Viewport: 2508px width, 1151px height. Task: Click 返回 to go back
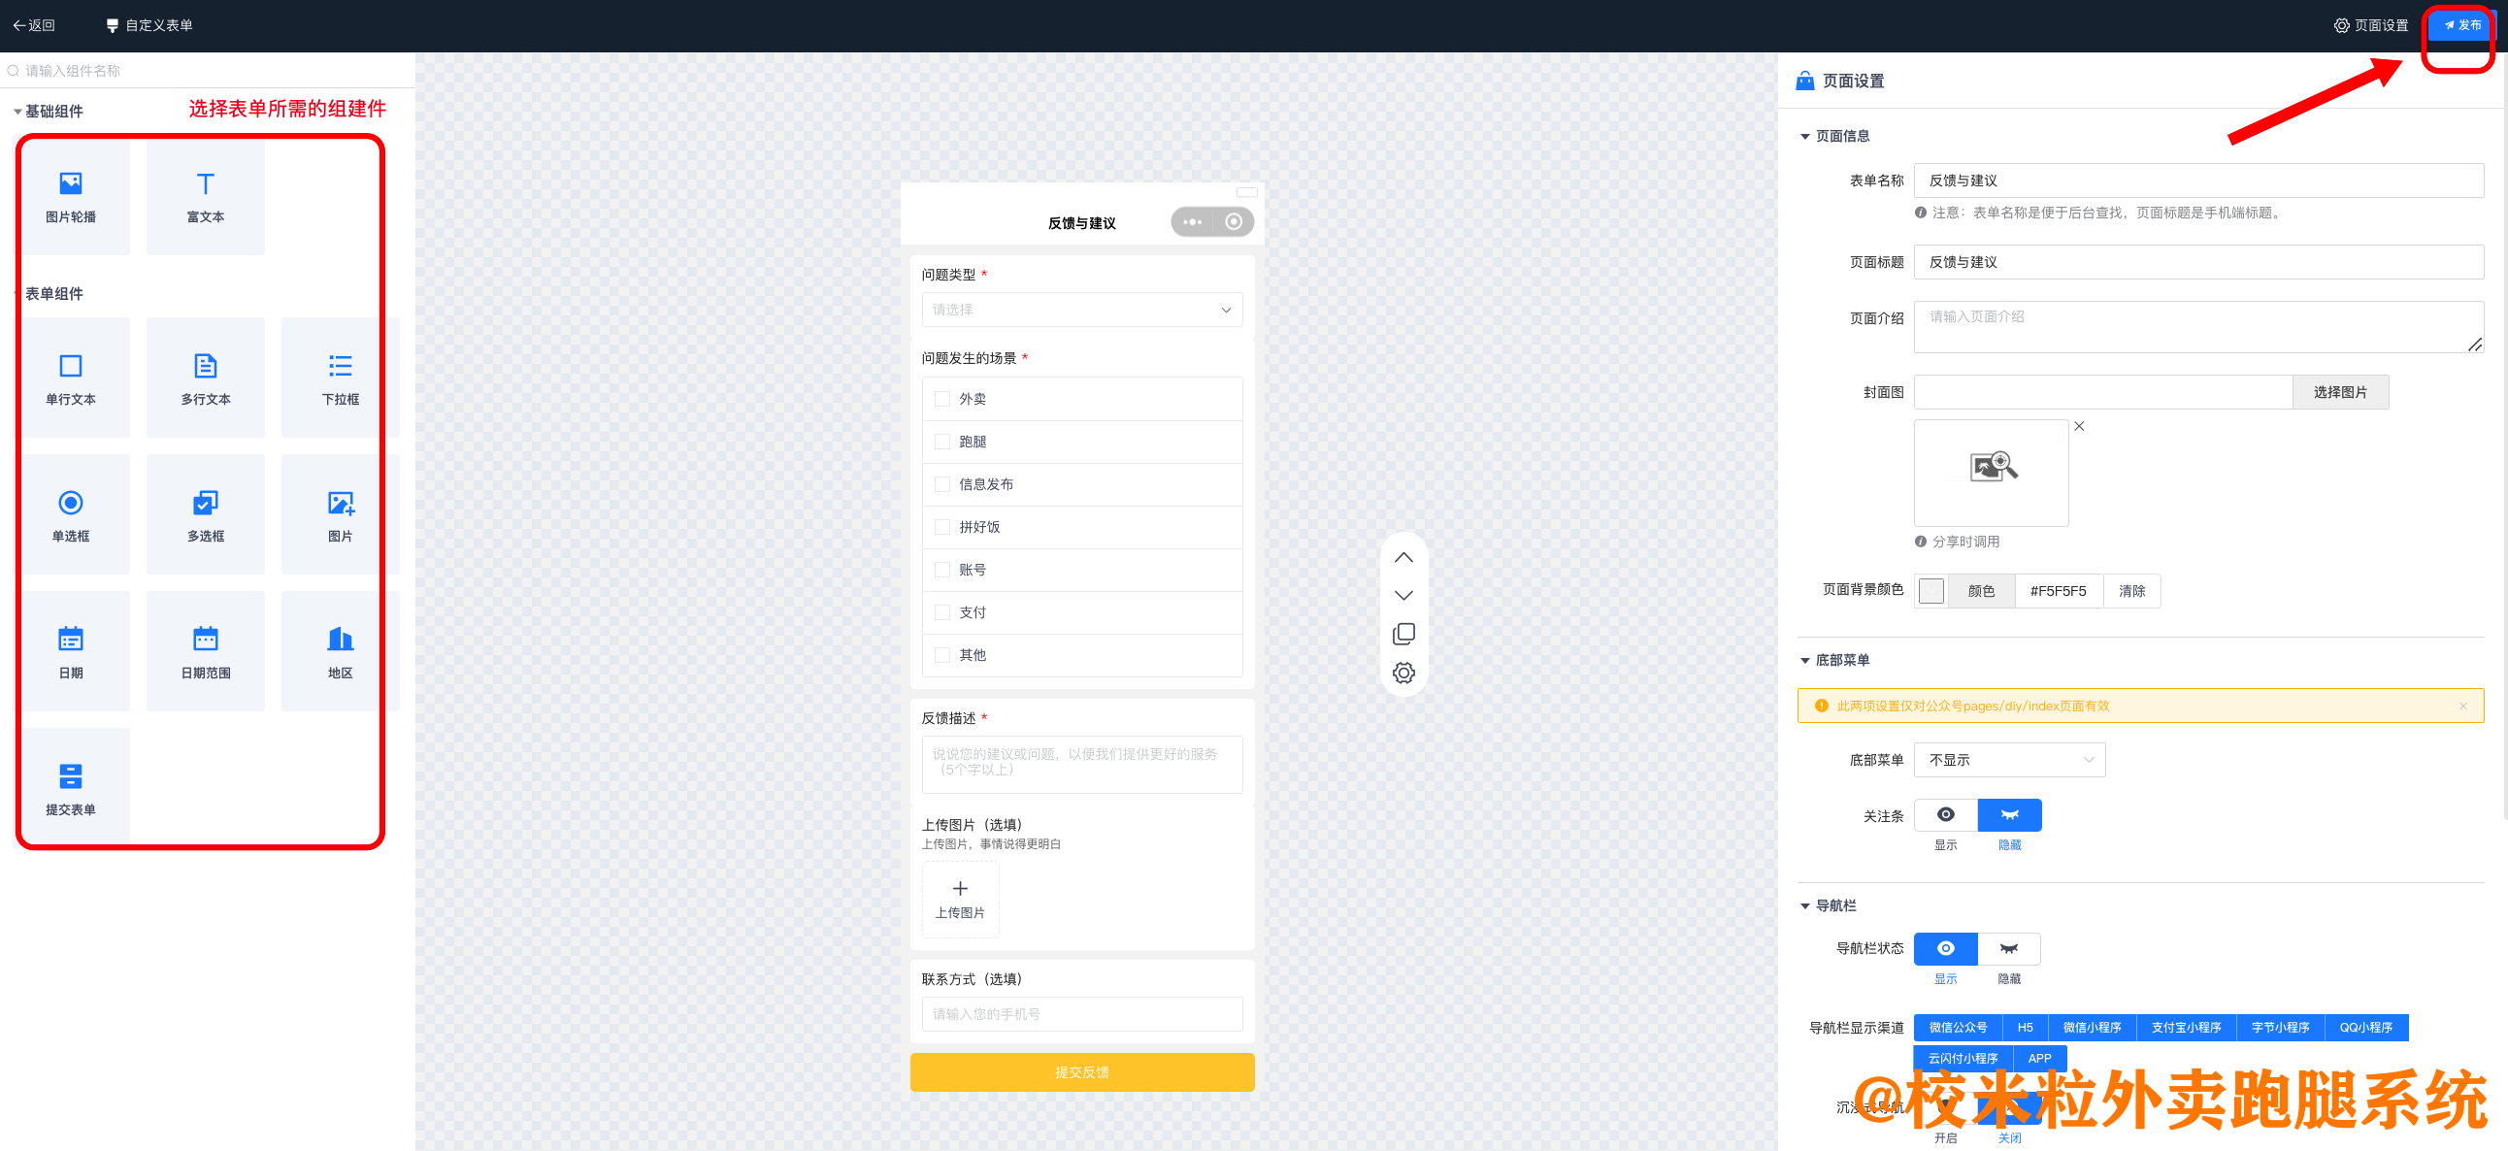34,25
